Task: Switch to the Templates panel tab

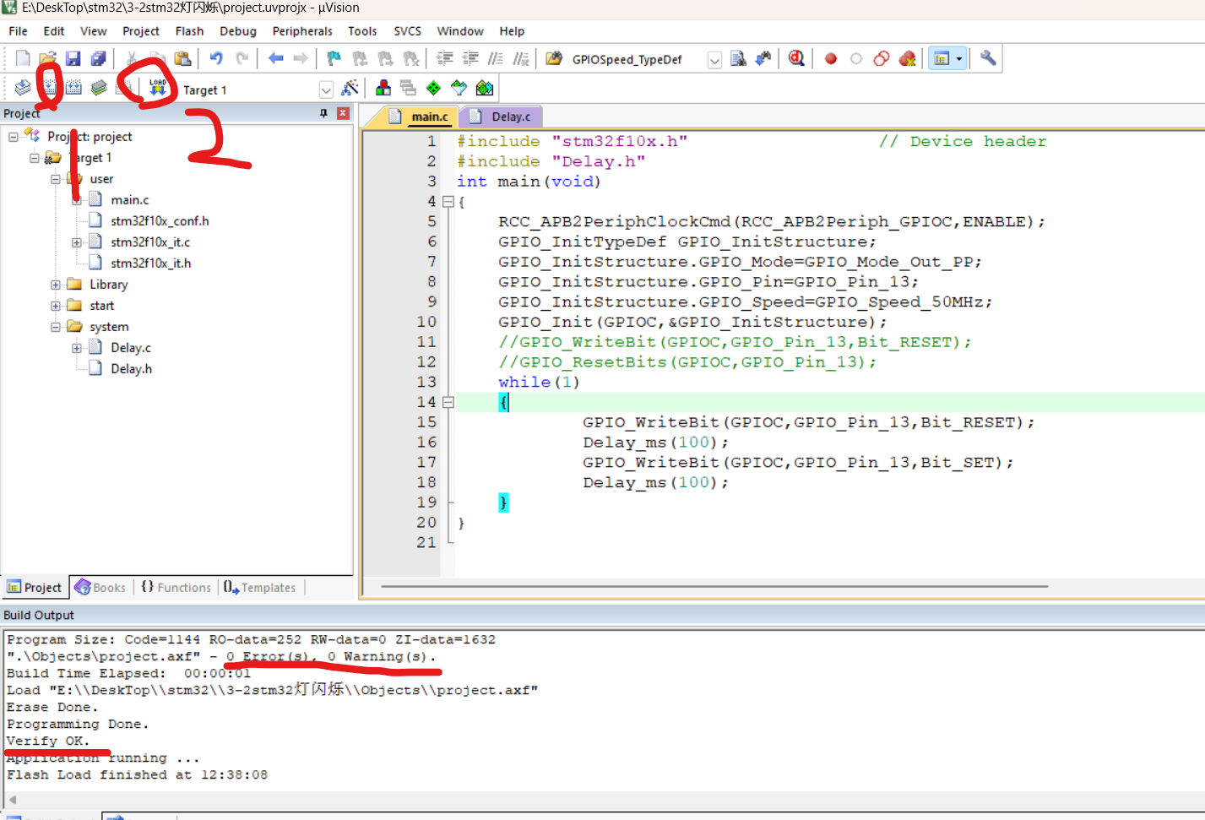Action: (260, 587)
